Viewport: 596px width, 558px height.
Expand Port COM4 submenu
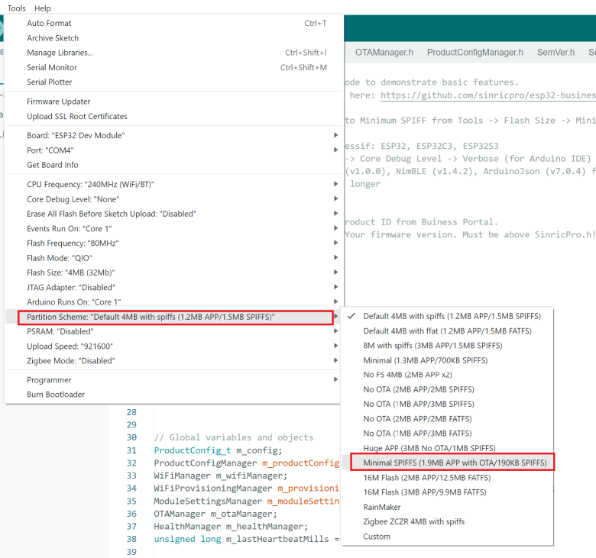click(173, 150)
